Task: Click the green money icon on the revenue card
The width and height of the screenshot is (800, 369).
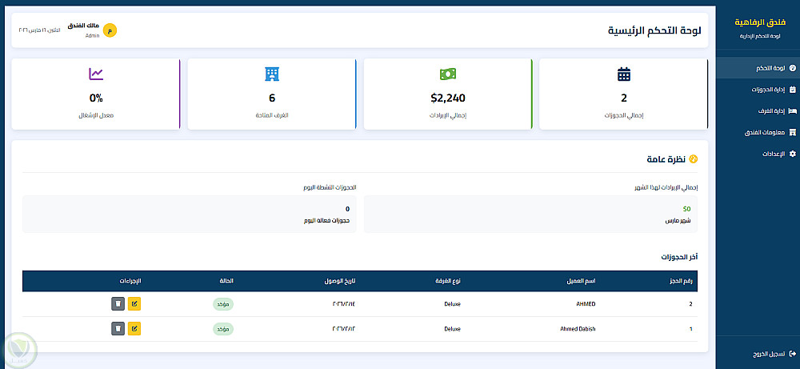Action: coord(447,74)
